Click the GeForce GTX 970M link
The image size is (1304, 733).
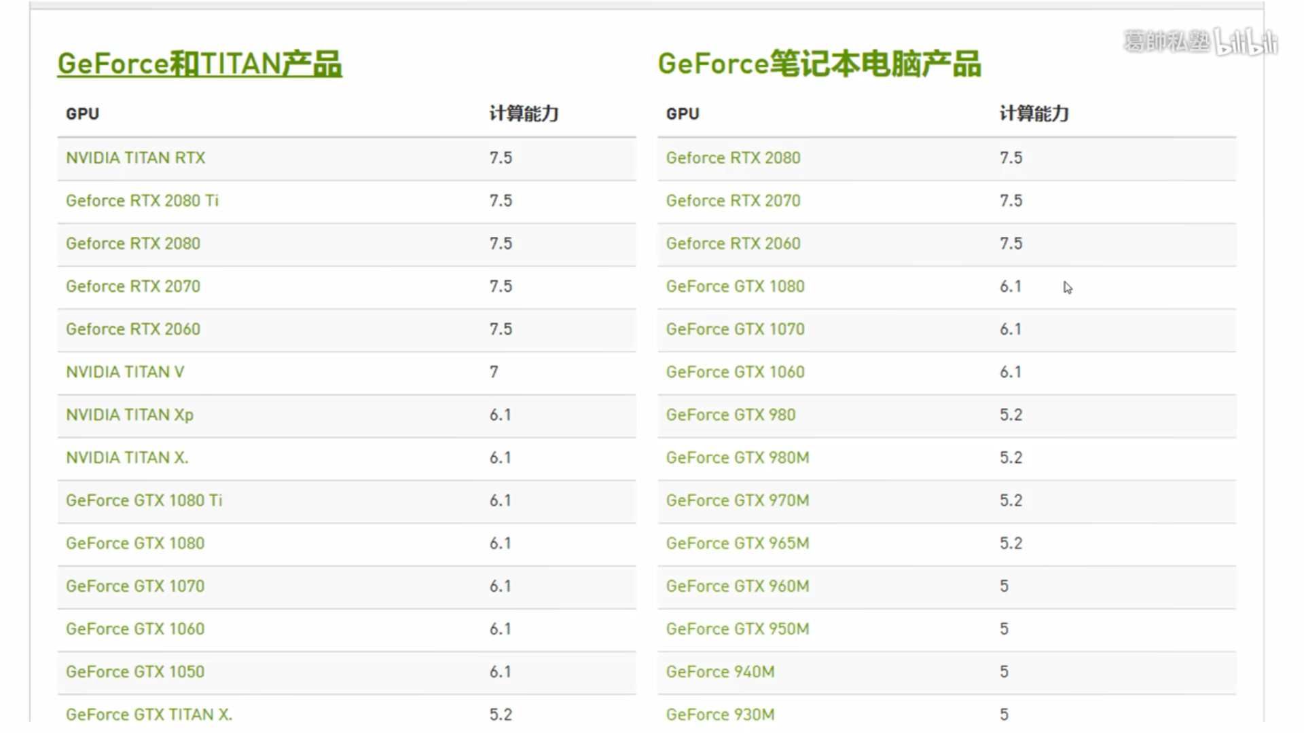(738, 500)
